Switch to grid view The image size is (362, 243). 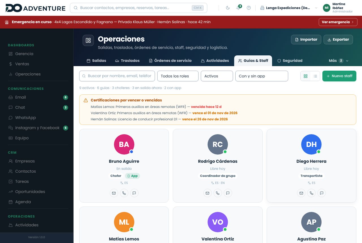[305, 76]
